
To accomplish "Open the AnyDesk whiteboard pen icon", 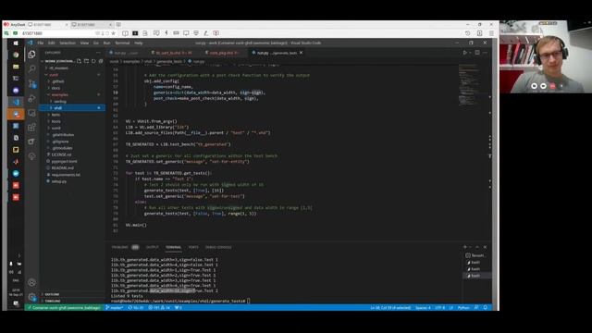I will point(205,33).
